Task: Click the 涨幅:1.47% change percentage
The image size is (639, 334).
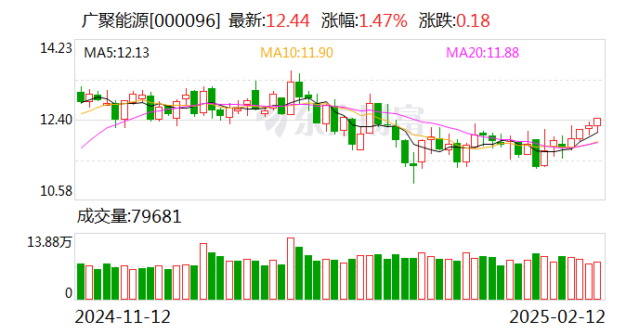Action: [x=364, y=20]
